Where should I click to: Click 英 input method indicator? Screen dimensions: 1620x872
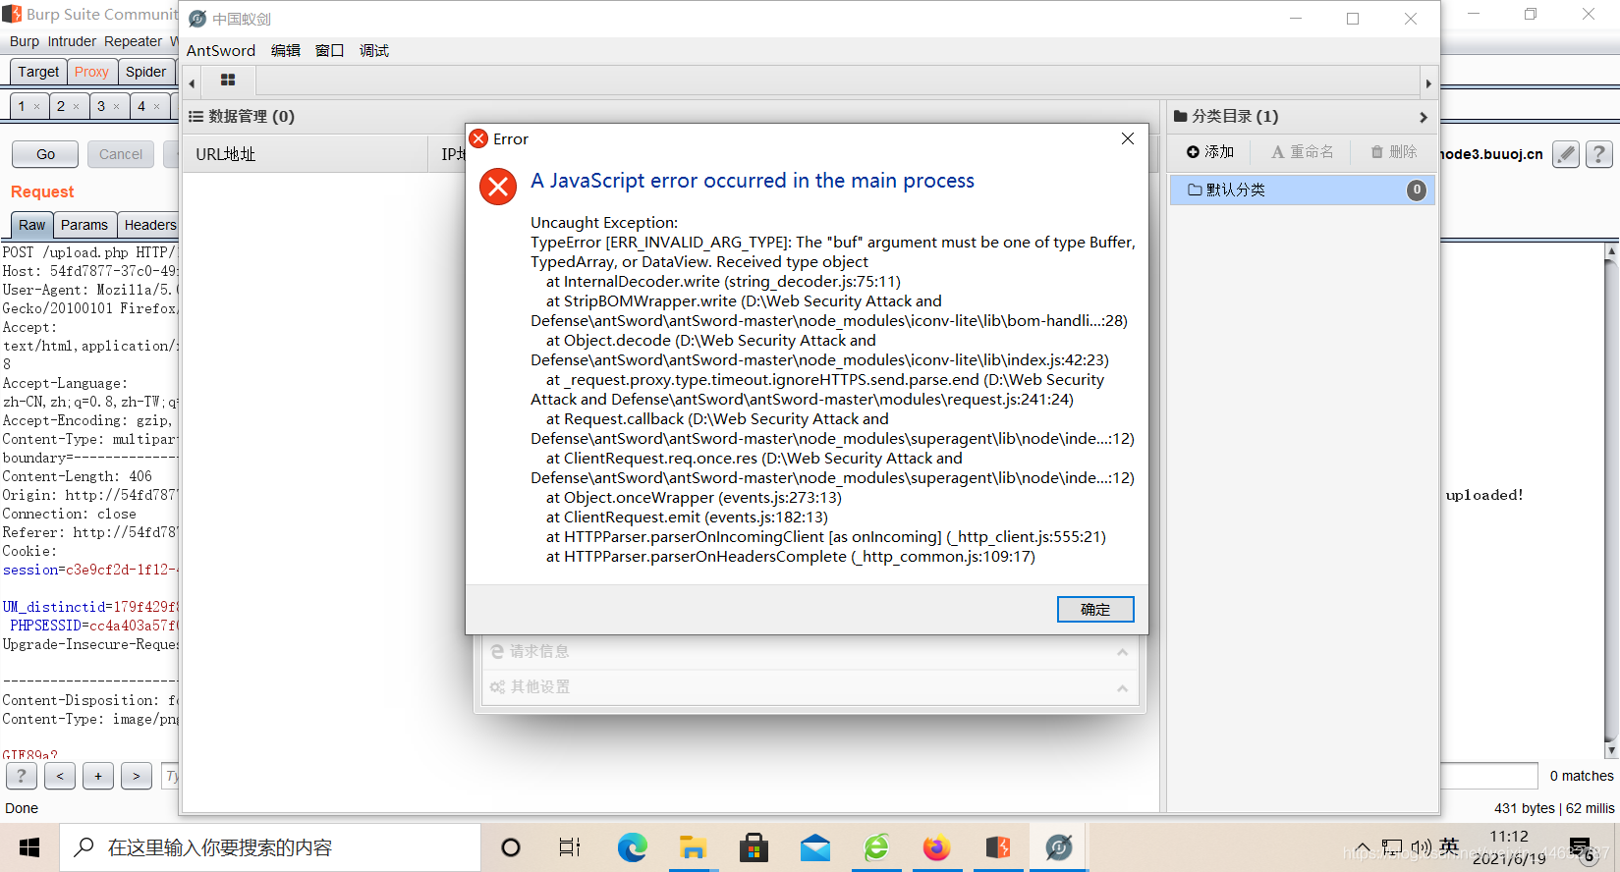coord(1449,846)
